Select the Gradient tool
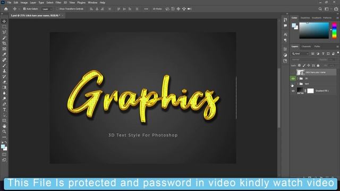This screenshot has height=191, width=340. (4, 88)
